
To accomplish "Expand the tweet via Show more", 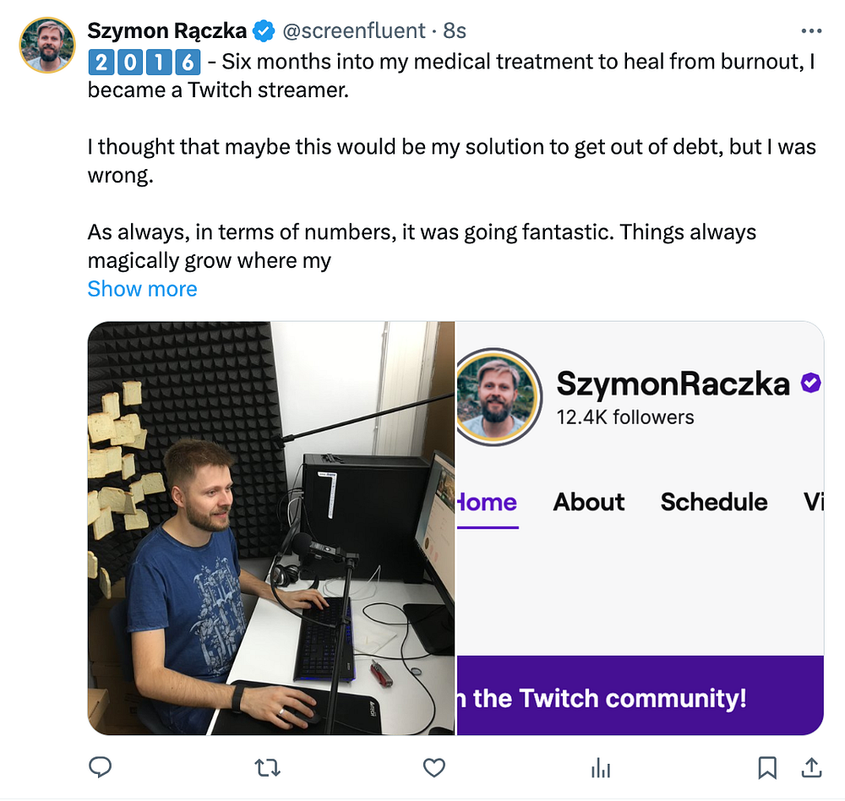I will point(142,289).
